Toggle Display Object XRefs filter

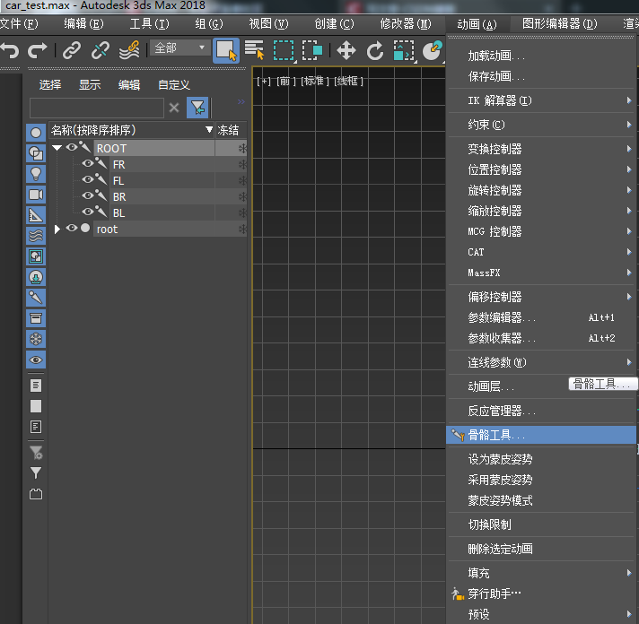coord(36,277)
